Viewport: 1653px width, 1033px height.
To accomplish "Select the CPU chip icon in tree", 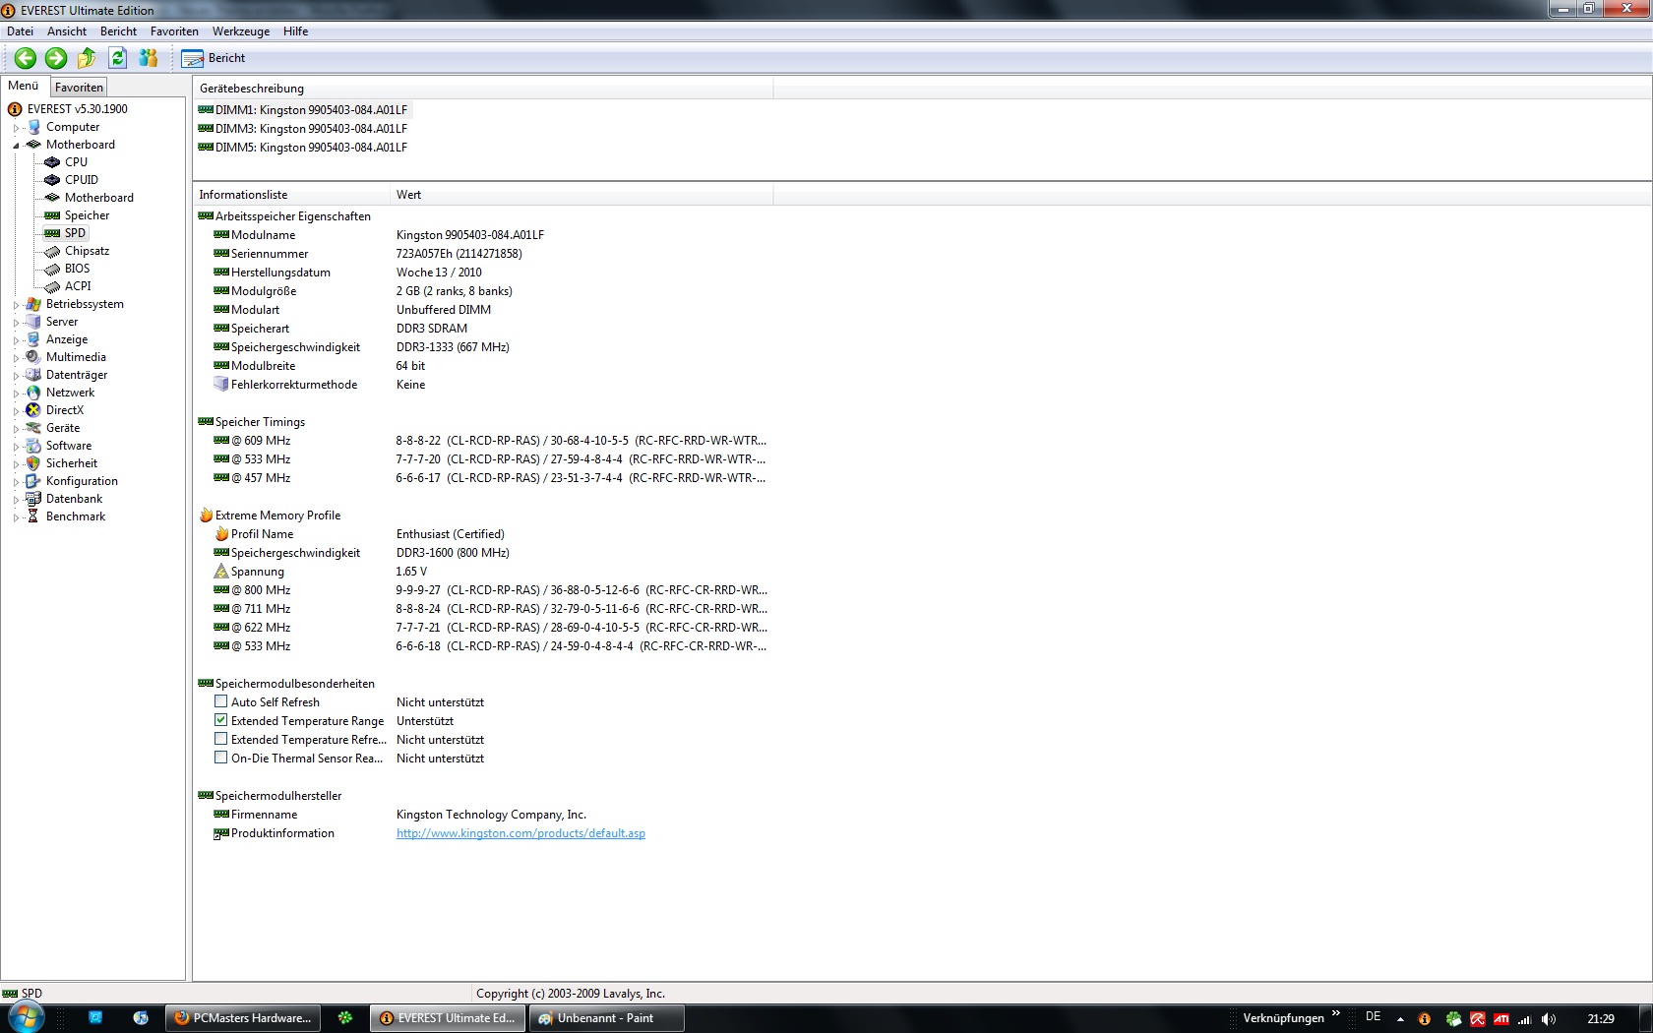I will pos(52,162).
